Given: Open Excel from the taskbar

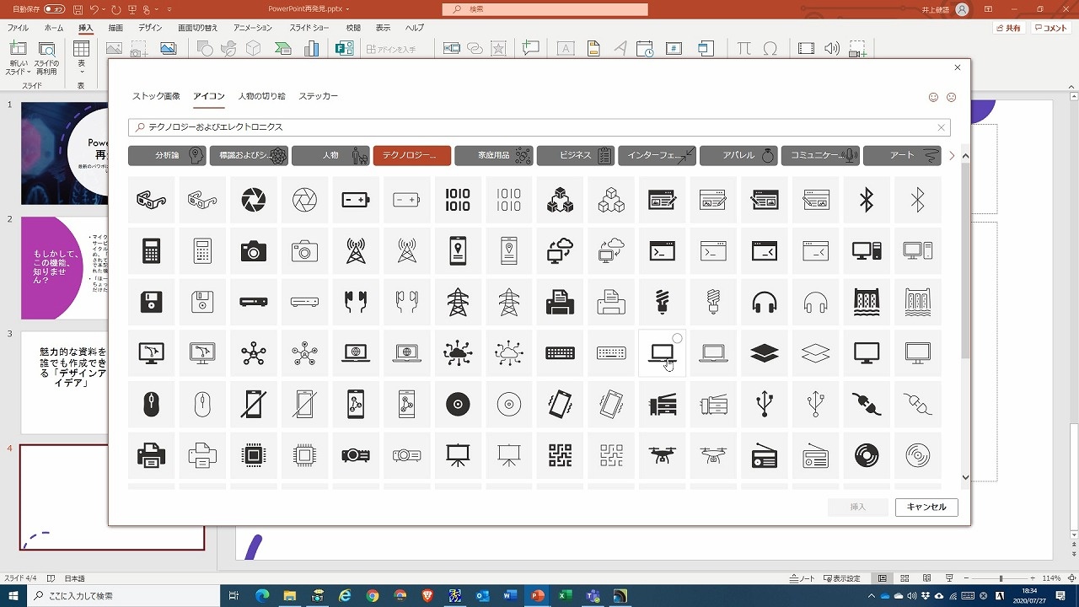Looking at the screenshot, I should 566,595.
